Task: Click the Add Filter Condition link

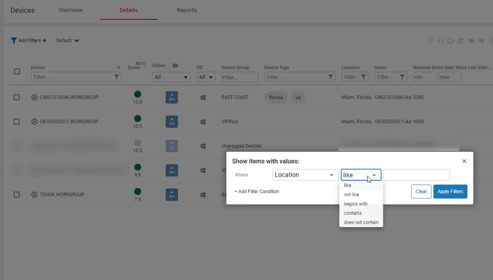Action: [x=257, y=192]
